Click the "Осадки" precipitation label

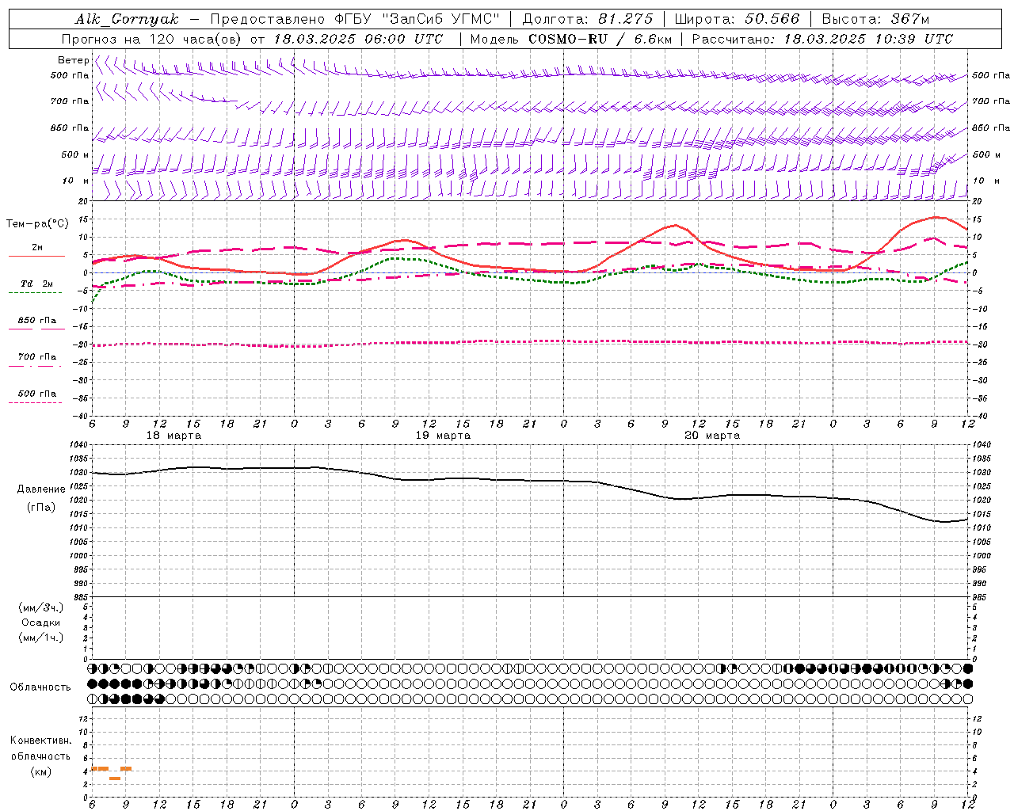(41, 623)
